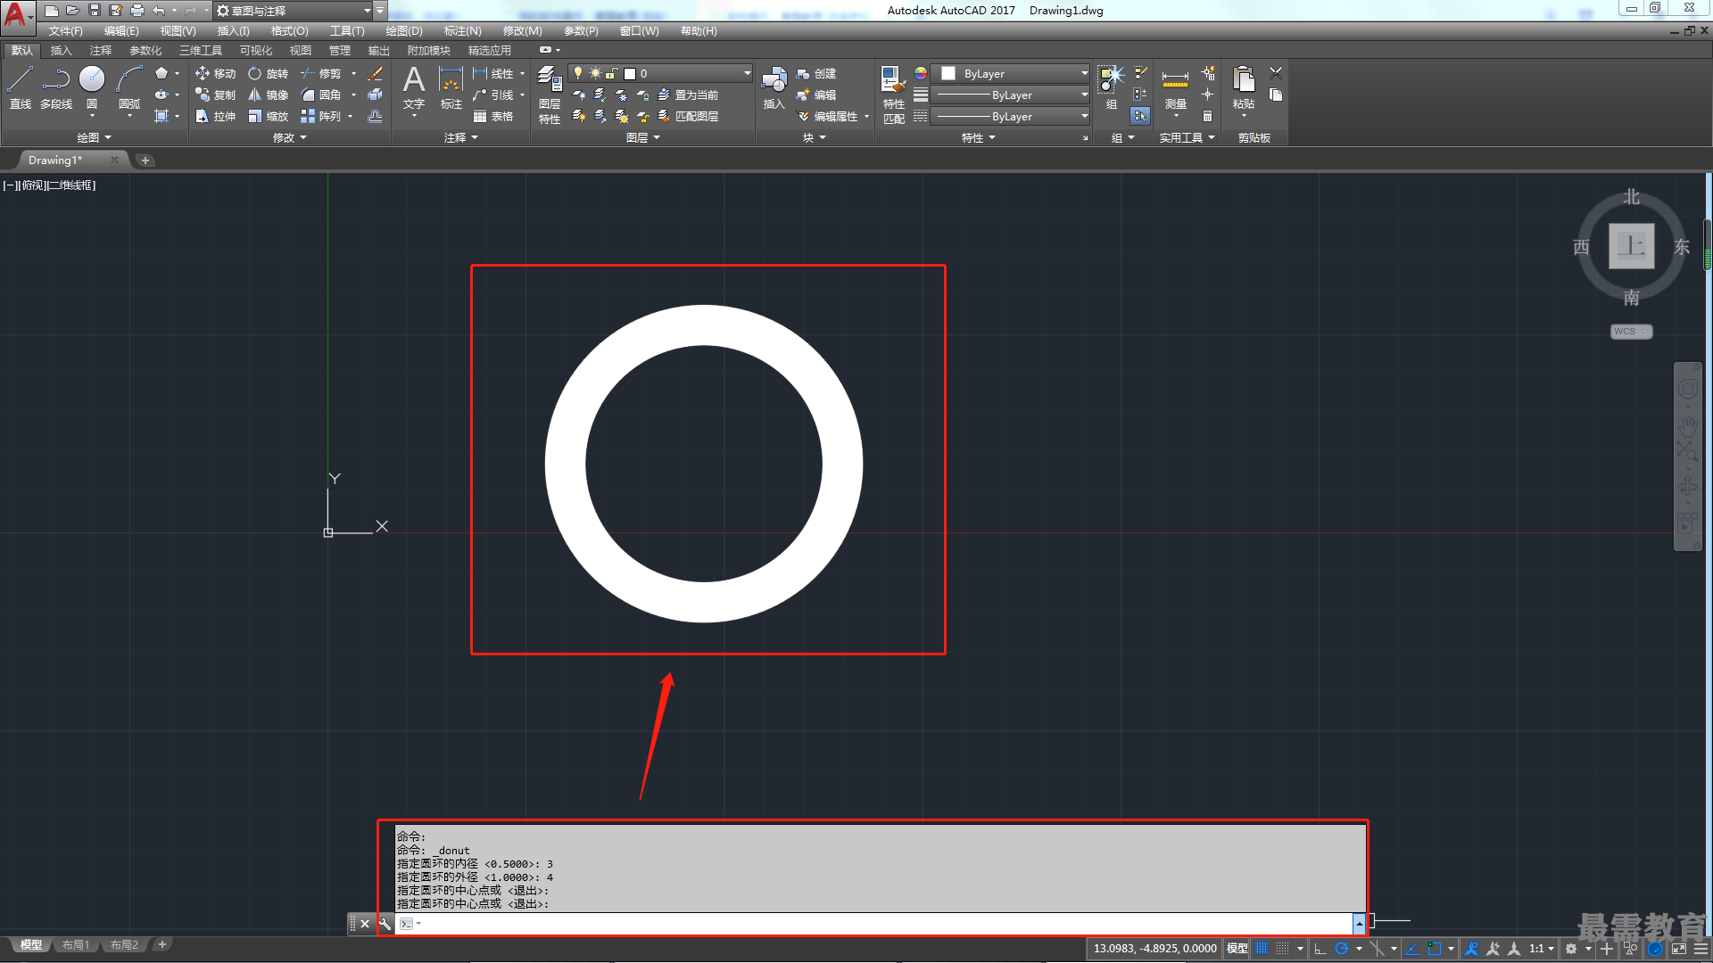
Task: Toggle snap mode in status bar
Action: click(1283, 949)
